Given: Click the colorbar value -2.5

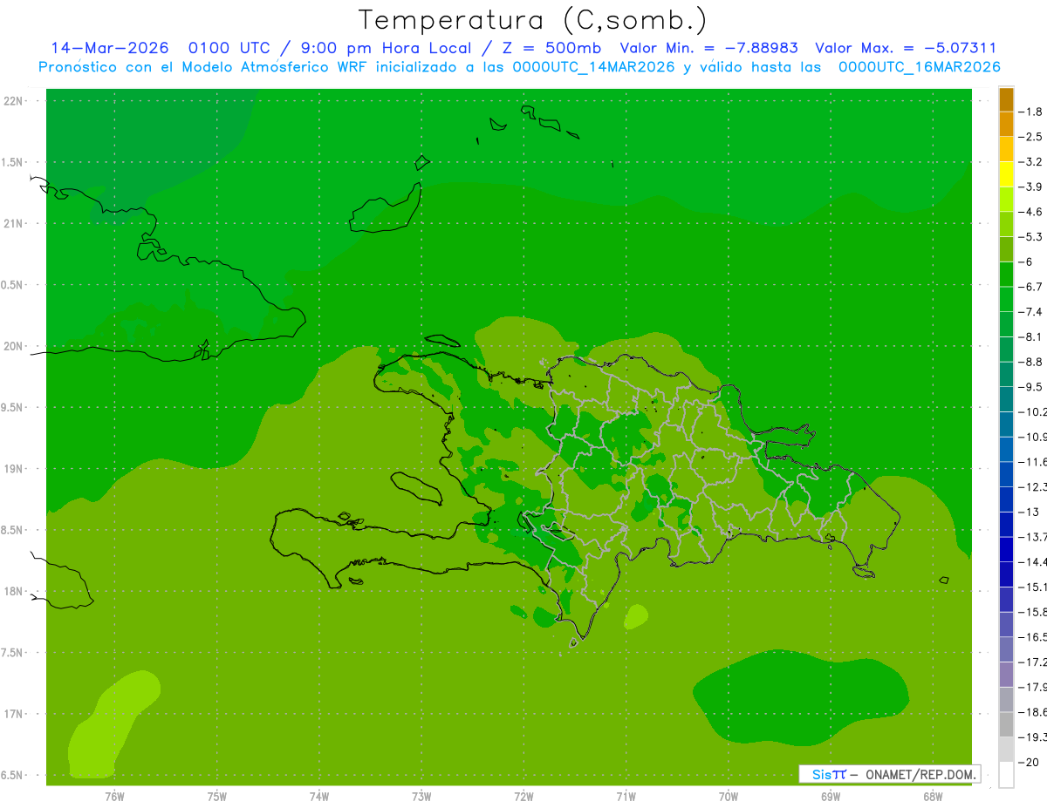Looking at the screenshot, I should (1031, 137).
